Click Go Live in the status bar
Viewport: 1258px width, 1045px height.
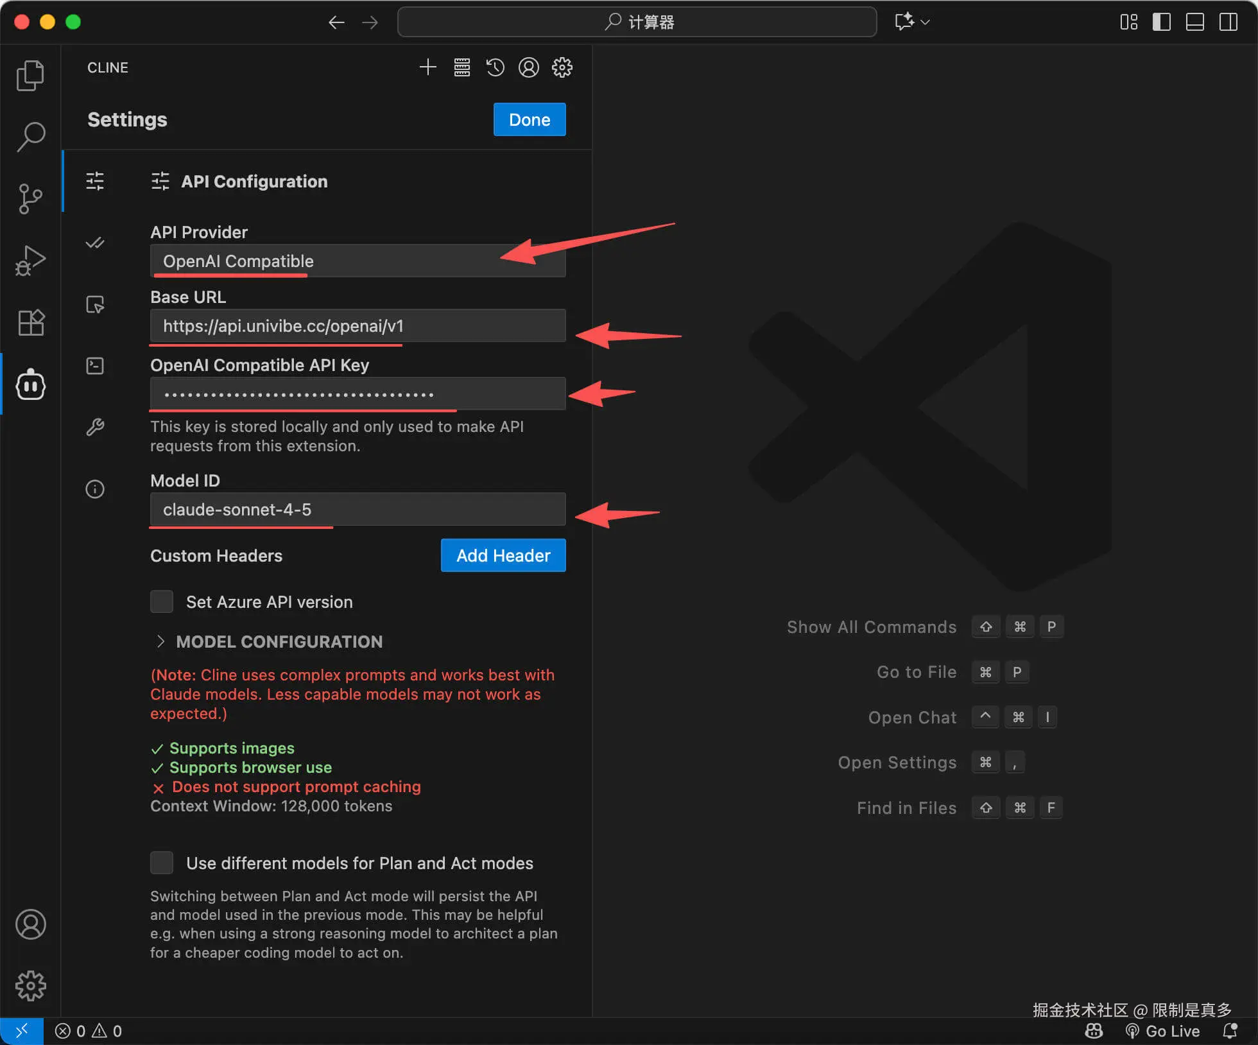coord(1163,1031)
